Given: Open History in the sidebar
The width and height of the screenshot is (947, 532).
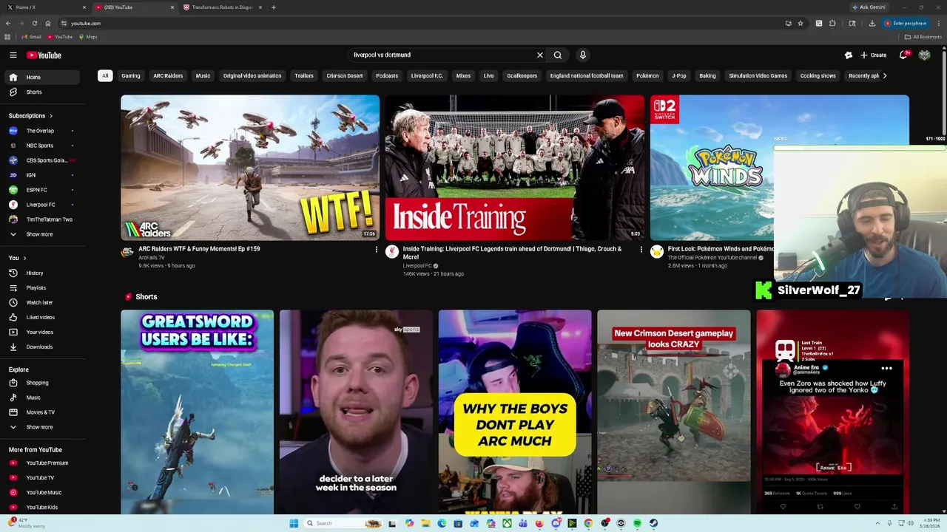Looking at the screenshot, I should tap(44, 273).
